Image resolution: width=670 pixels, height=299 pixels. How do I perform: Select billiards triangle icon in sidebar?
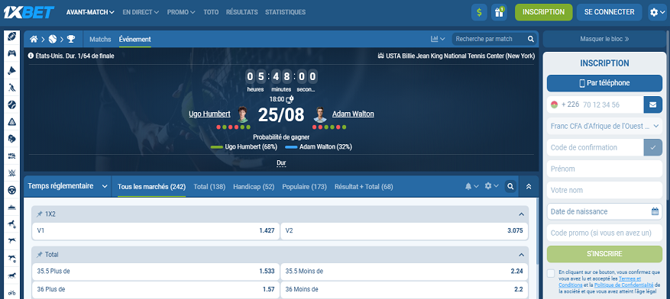click(12, 122)
